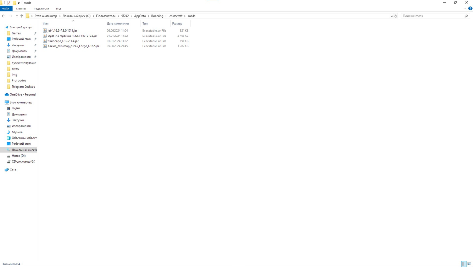Open the img folder in sidebar
Viewport: 473px width, 267px height.
point(14,75)
